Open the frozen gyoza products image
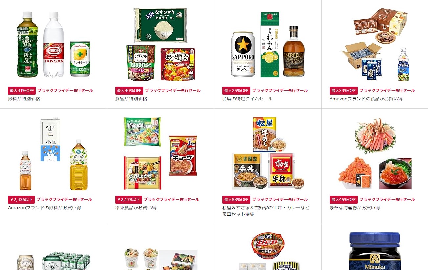The image size is (428, 270). [x=160, y=153]
